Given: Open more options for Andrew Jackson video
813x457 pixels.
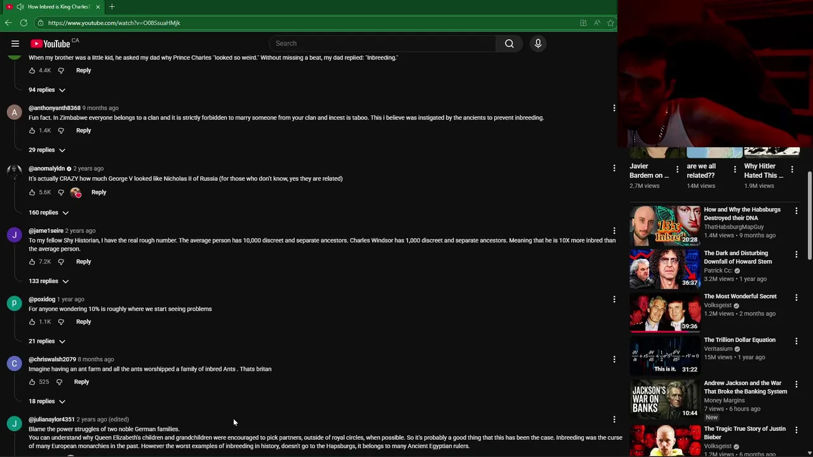Looking at the screenshot, I should [x=796, y=385].
